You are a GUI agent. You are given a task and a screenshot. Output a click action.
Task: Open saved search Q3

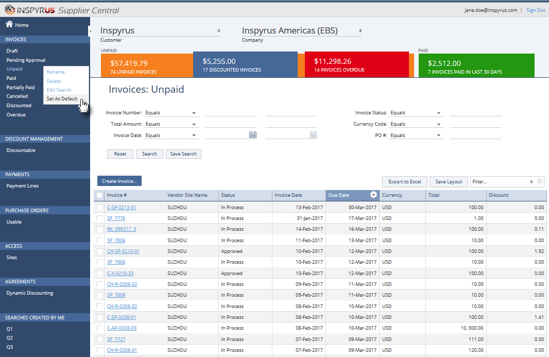(9, 347)
